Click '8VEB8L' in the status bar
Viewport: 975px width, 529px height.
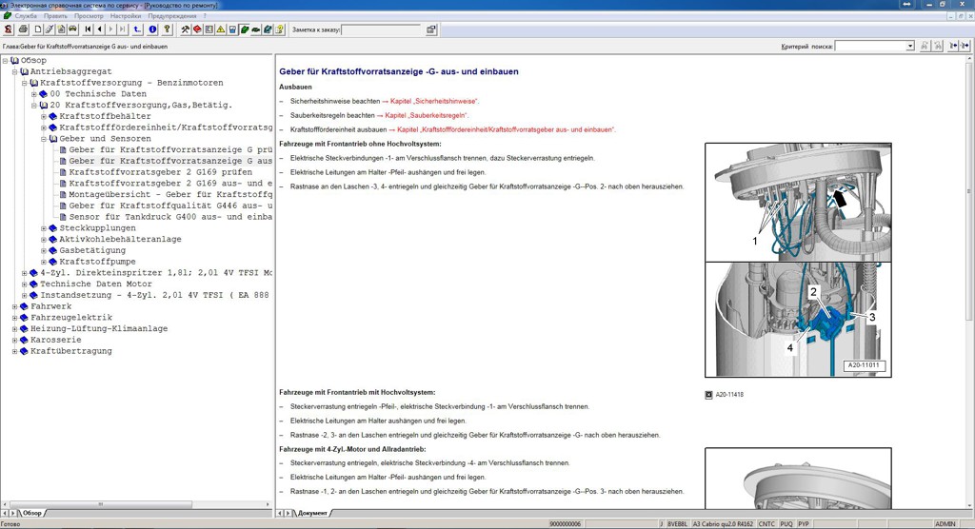pos(677,524)
